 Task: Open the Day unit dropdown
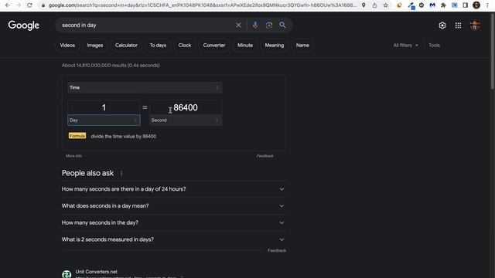pos(104,120)
